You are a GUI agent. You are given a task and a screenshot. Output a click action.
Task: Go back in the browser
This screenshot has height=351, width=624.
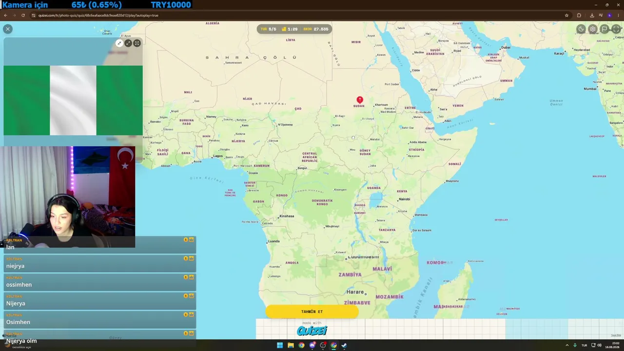click(5, 15)
